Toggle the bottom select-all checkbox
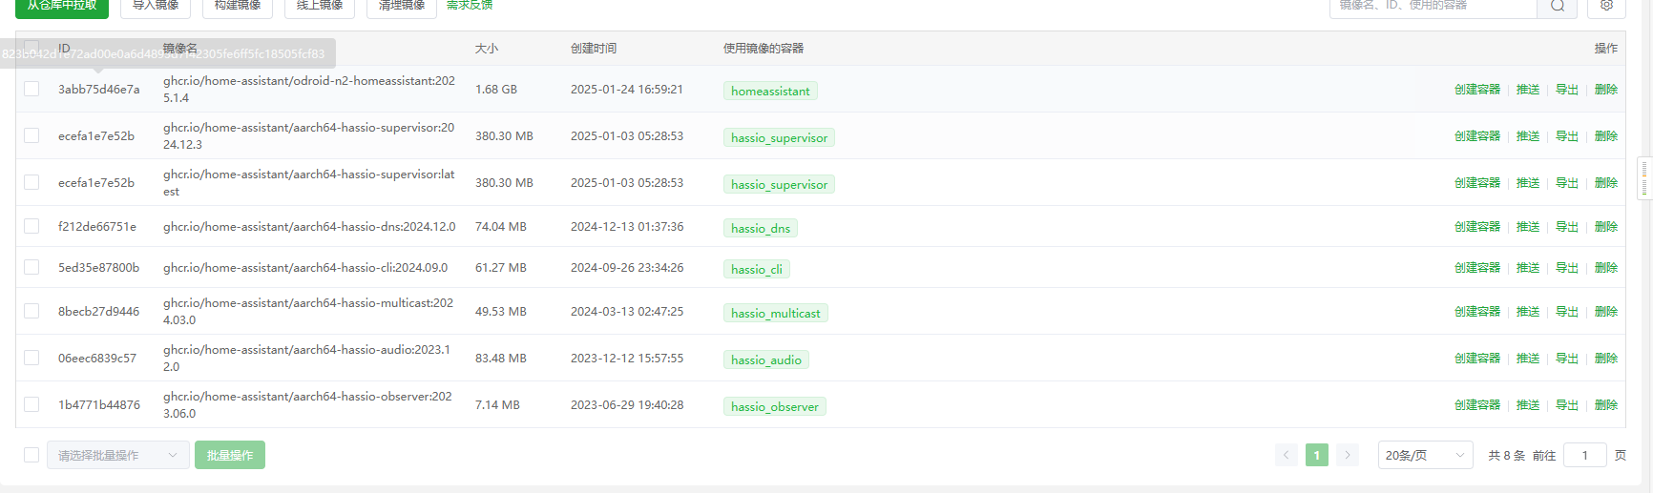This screenshot has height=493, width=1653. pos(31,455)
